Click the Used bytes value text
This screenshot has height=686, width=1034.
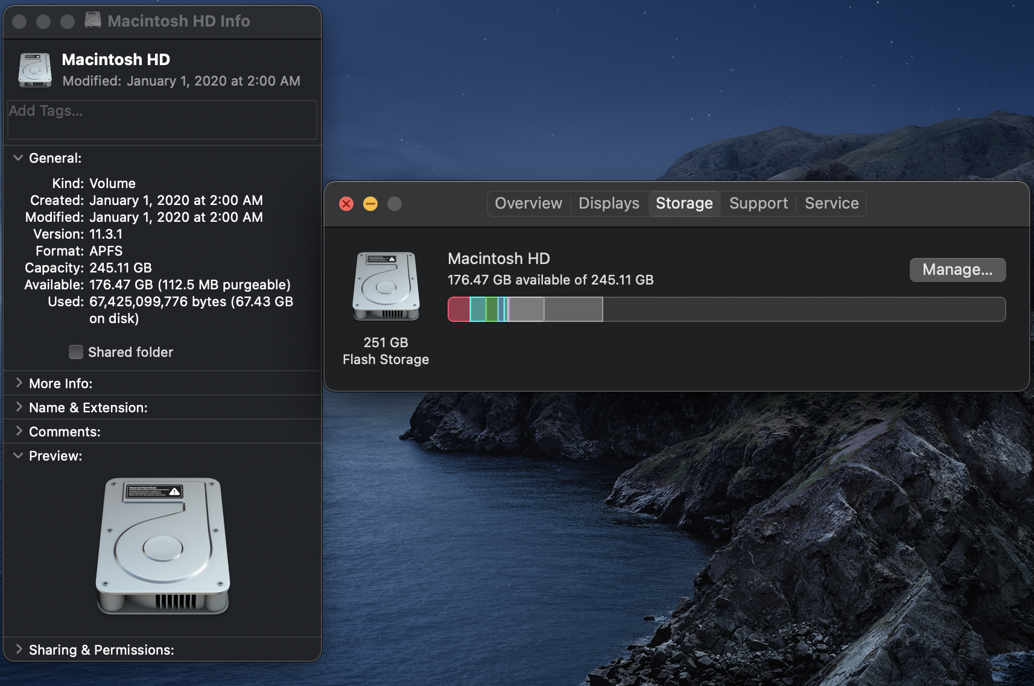pyautogui.click(x=191, y=310)
